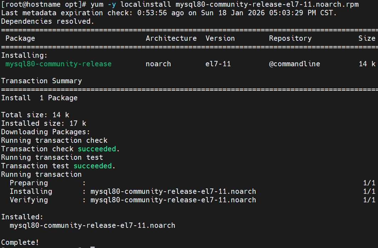
Task: Click the 'Installed:' heading
Action: [22, 217]
